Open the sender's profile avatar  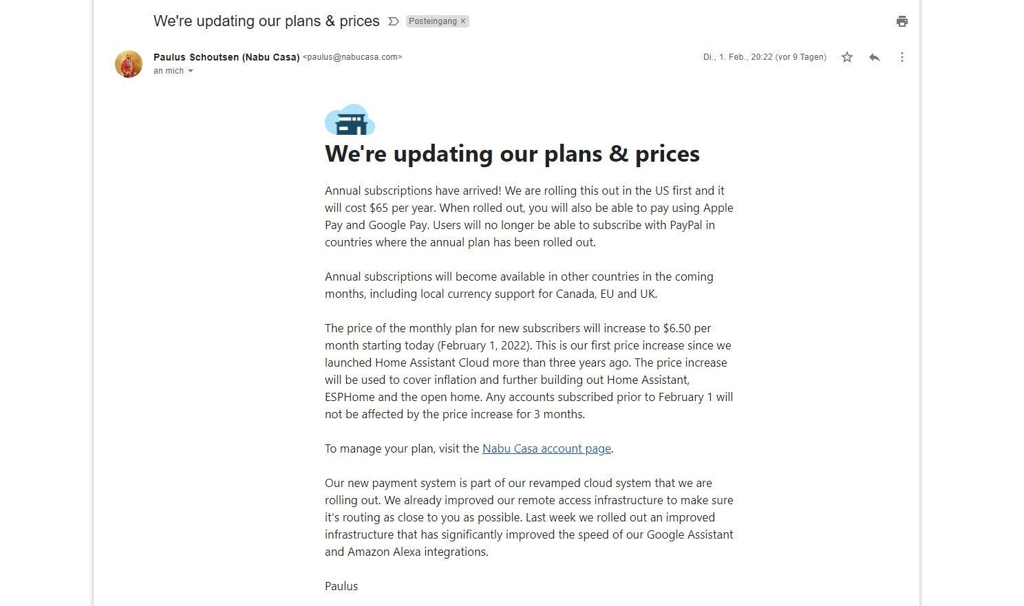tap(129, 64)
